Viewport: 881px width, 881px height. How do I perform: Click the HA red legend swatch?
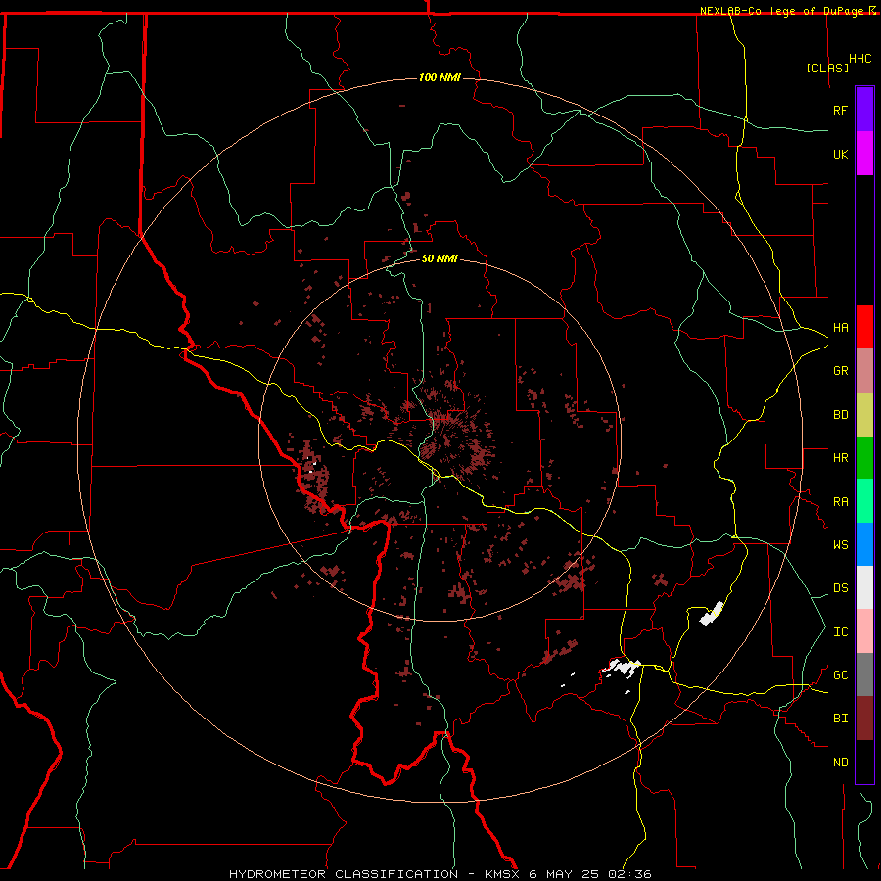[864, 327]
